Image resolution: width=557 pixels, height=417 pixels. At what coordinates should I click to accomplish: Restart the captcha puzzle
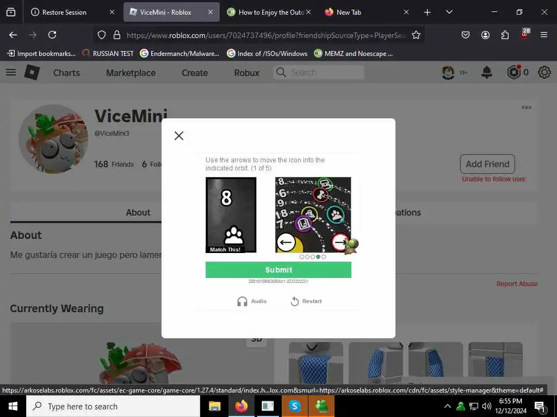pyautogui.click(x=306, y=301)
